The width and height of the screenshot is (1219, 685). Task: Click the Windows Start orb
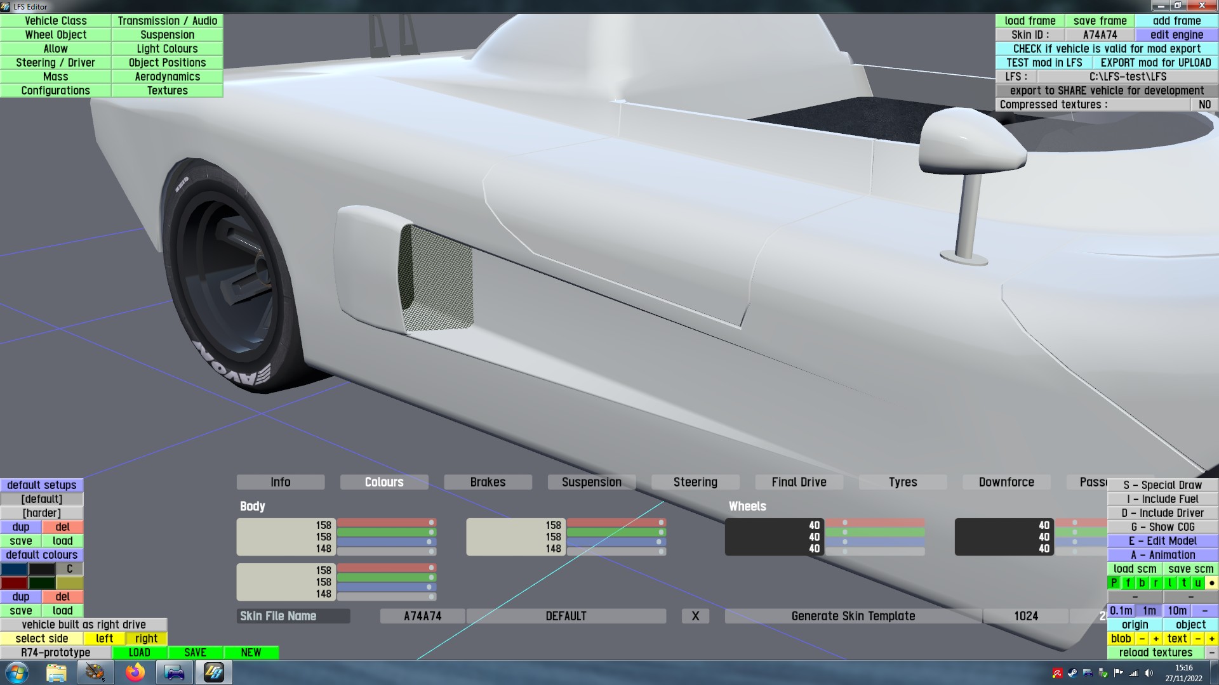point(17,672)
